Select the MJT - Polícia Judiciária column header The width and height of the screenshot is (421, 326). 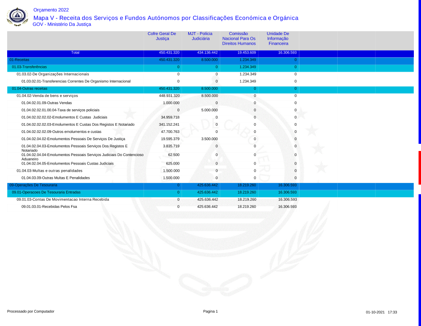tap(200, 36)
